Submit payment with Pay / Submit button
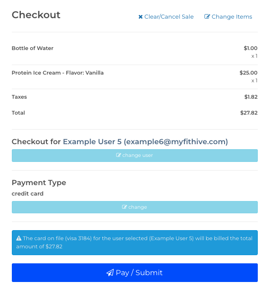Viewport: 271px width, 297px height. coord(135,272)
